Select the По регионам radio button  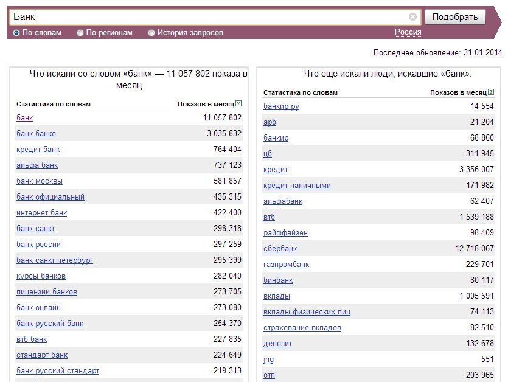coord(80,33)
